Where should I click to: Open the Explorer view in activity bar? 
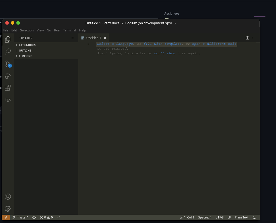click(8, 39)
